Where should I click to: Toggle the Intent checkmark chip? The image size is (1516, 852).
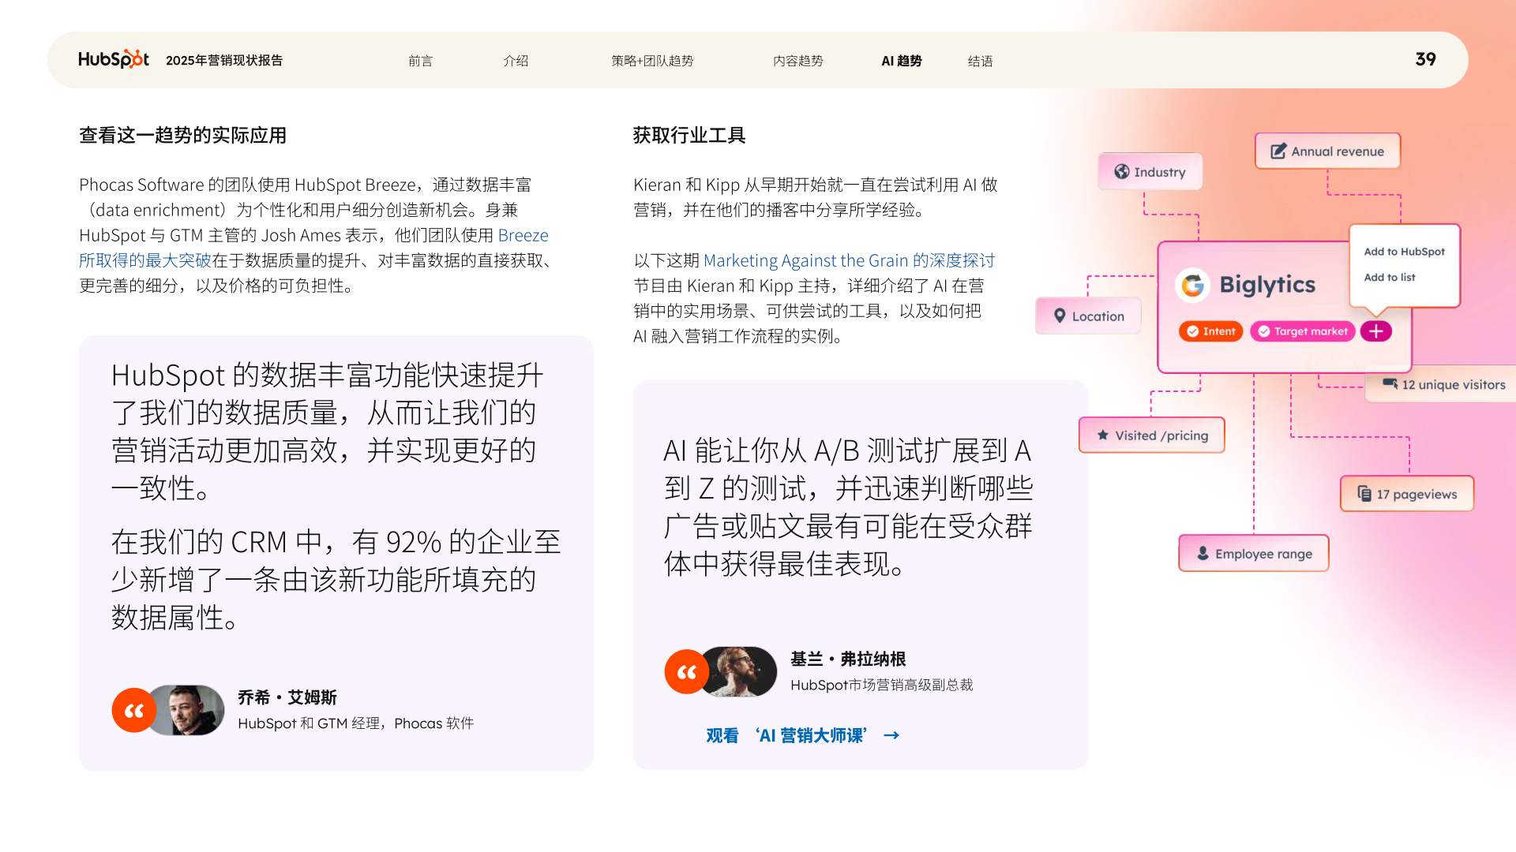click(x=1211, y=331)
